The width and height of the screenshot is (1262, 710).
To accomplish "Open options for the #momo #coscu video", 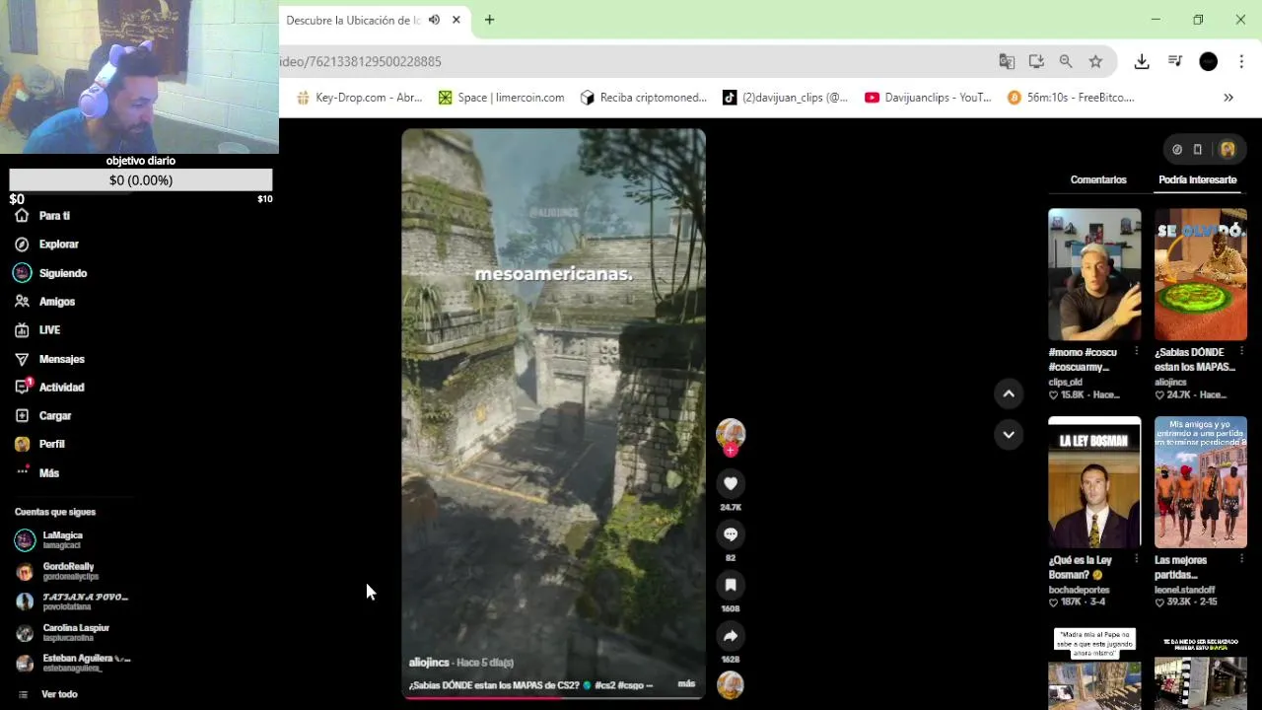I will tap(1136, 352).
